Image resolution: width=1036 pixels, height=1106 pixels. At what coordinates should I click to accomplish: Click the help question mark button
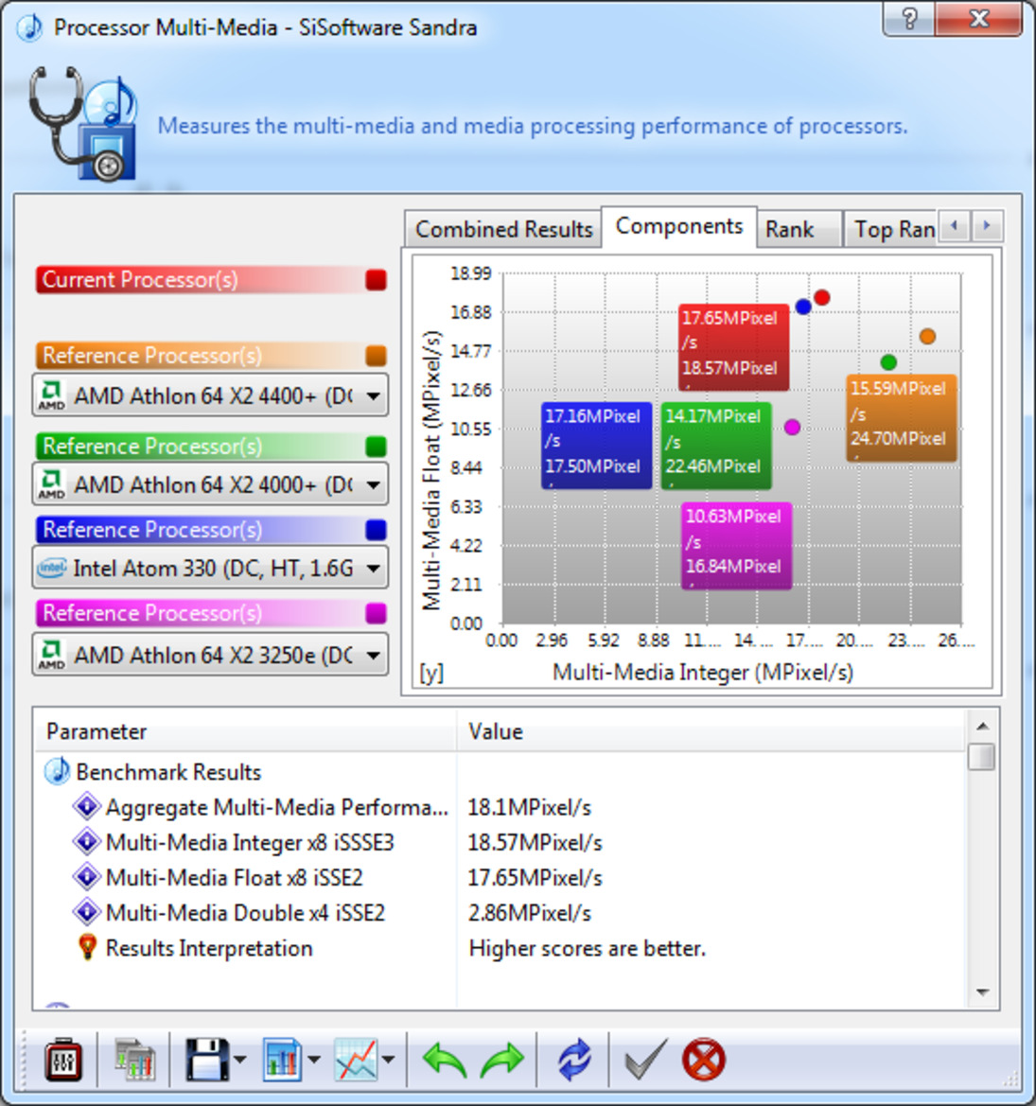(909, 19)
